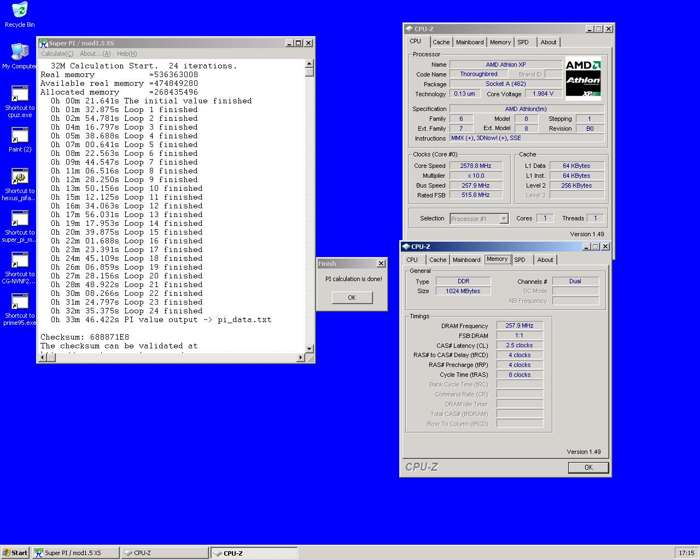
Task: Switch to About tab in lower CPU-Z
Action: click(545, 260)
